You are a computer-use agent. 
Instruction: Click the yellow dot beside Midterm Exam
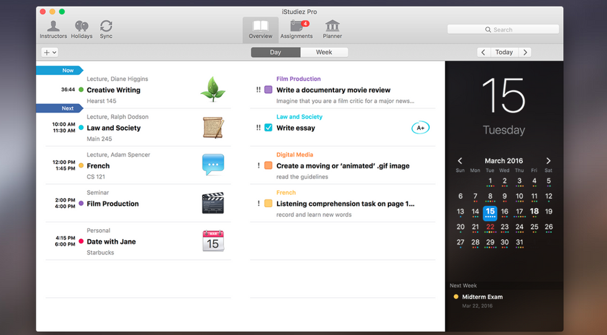click(456, 297)
